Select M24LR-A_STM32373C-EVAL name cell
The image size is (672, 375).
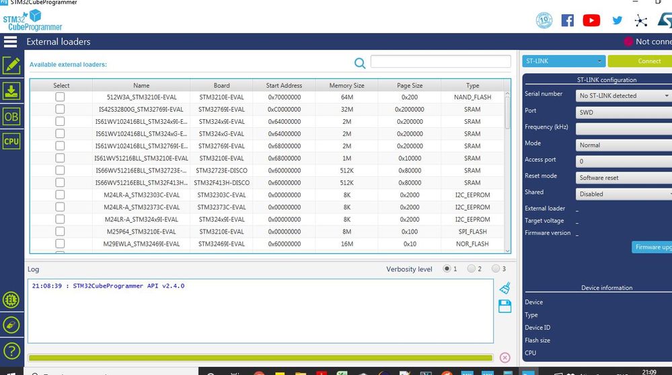[141, 207]
